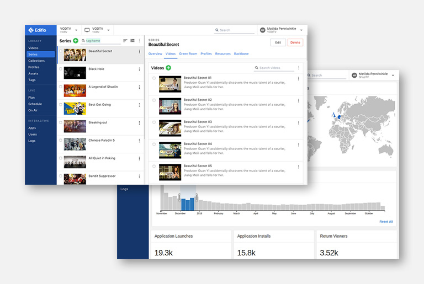424x284 pixels.
Task: Switch to the Green Room tab
Action: click(188, 54)
